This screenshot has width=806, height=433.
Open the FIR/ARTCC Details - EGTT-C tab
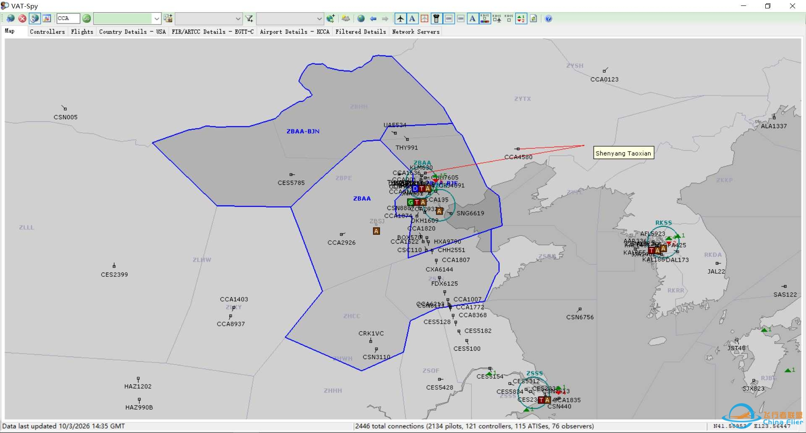pyautogui.click(x=212, y=31)
